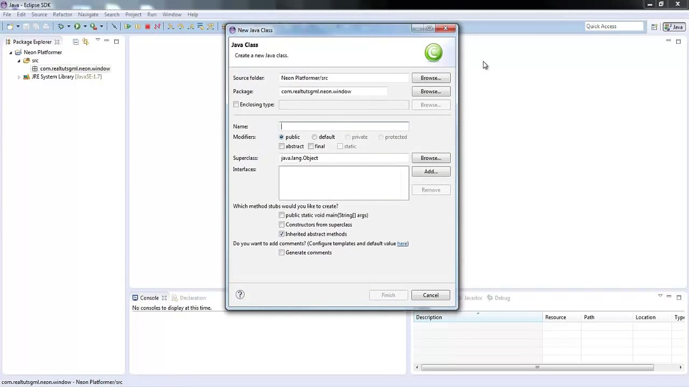Image resolution: width=689 pixels, height=387 pixels.
Task: Click the Save icon in the toolbar
Action: (26, 26)
